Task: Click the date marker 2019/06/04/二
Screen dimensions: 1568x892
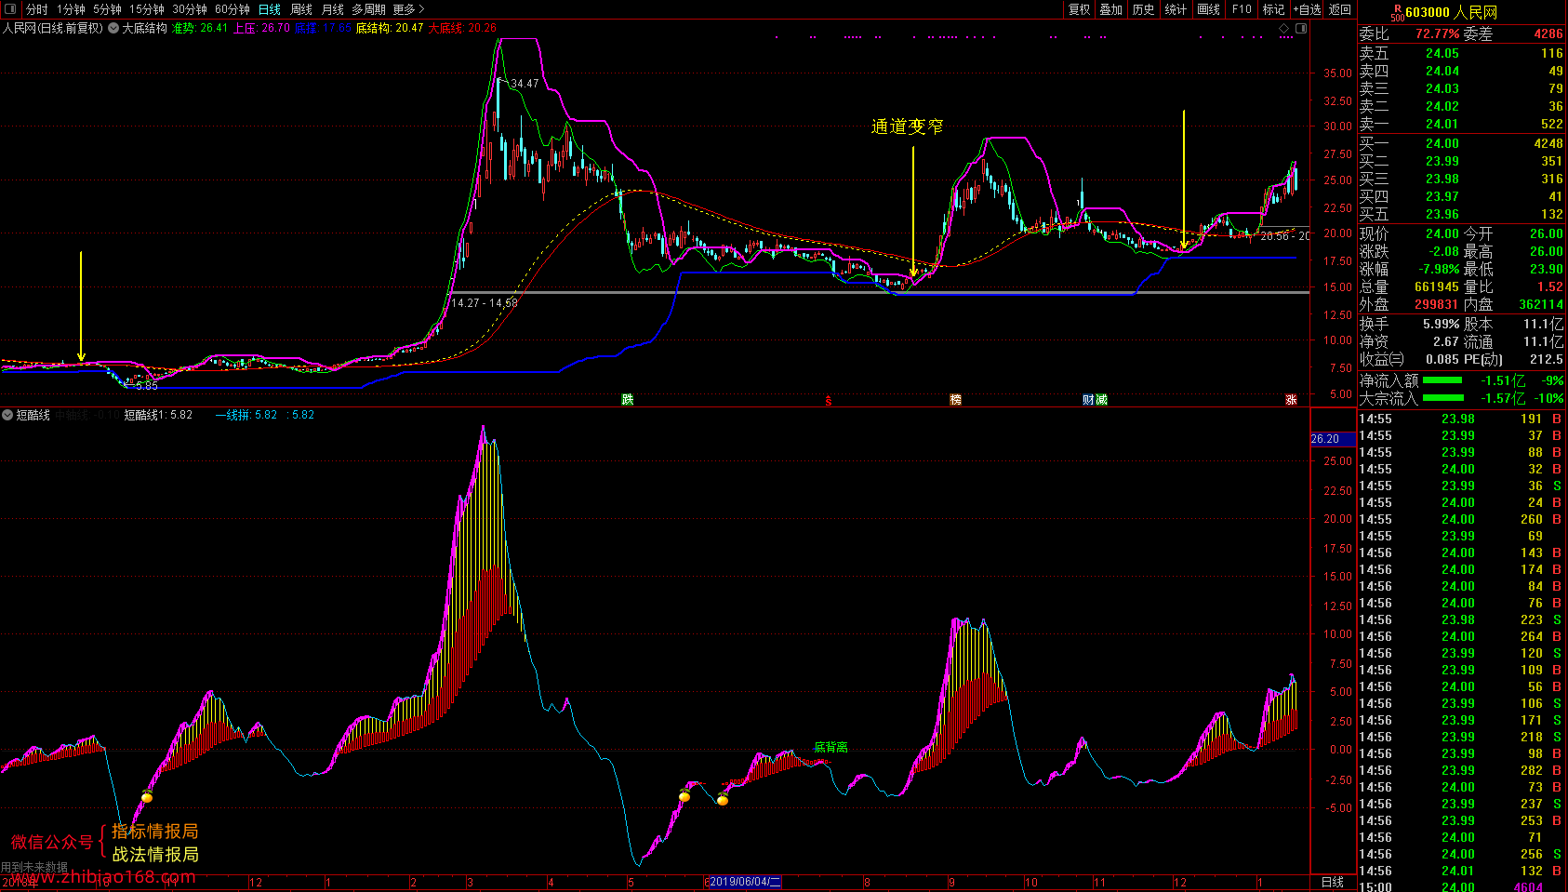Action: pyautogui.click(x=743, y=882)
